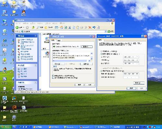Switch to the second tab in connection properties
The height and width of the screenshot is (129, 162).
pyautogui.click(x=59, y=40)
